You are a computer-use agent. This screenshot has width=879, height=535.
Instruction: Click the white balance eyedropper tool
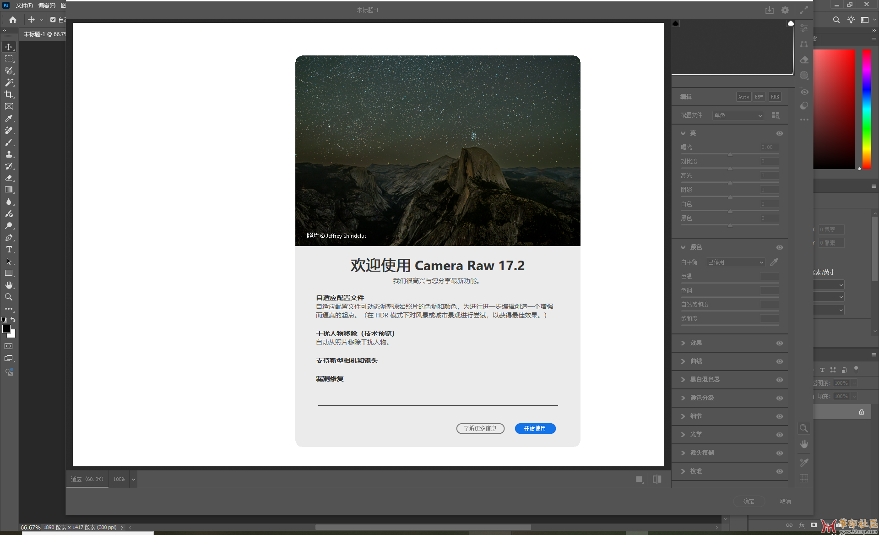[x=774, y=262]
